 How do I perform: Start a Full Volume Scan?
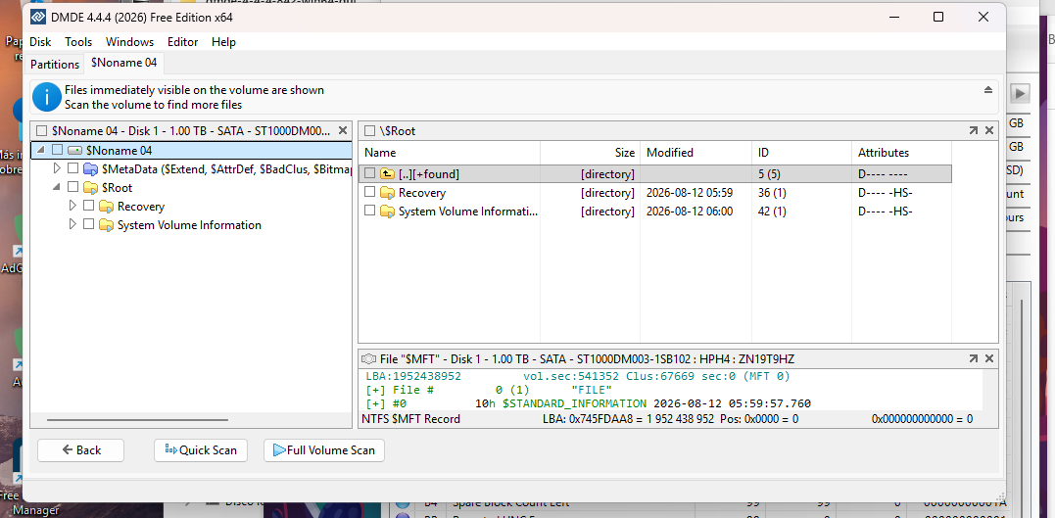tap(323, 450)
